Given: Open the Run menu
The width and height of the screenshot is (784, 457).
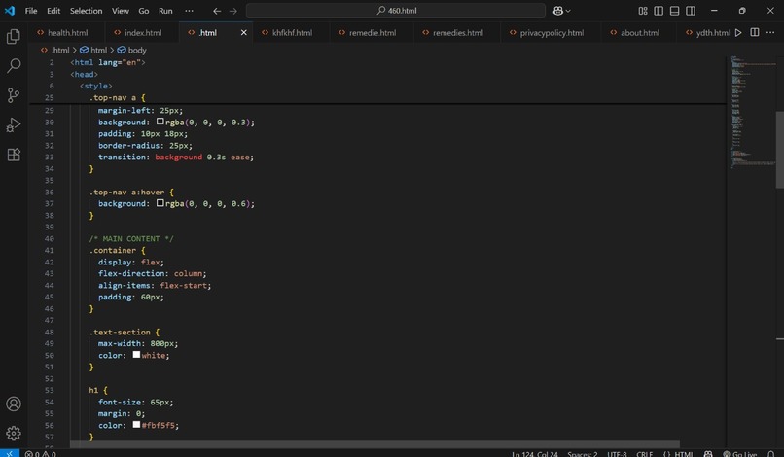Looking at the screenshot, I should (165, 11).
